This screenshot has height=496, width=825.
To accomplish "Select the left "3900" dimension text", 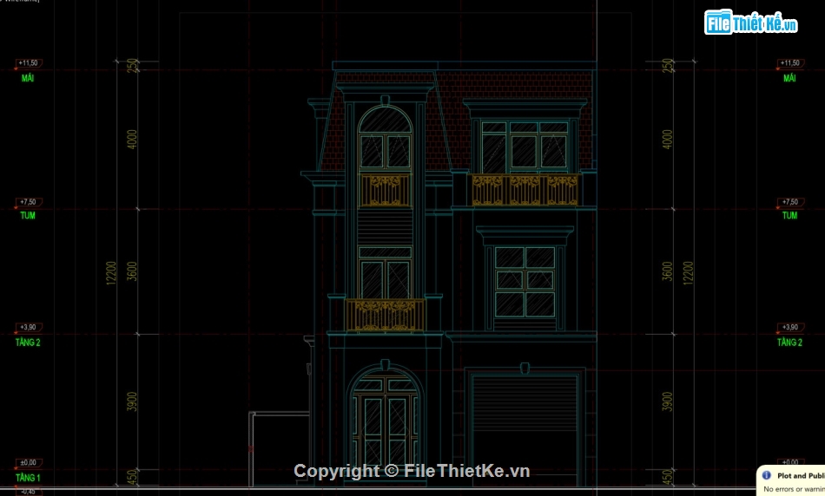I will (132, 401).
